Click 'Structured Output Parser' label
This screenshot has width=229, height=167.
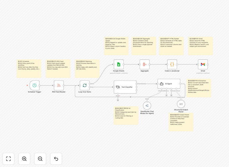[x=181, y=111]
